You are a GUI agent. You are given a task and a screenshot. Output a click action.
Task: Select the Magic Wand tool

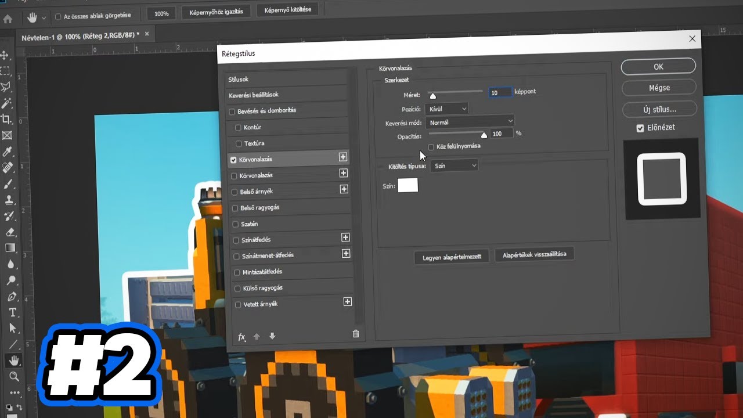click(x=6, y=103)
